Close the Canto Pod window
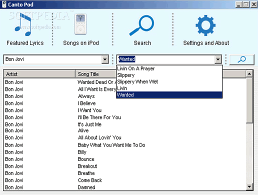The image size is (258, 195). point(254,4)
